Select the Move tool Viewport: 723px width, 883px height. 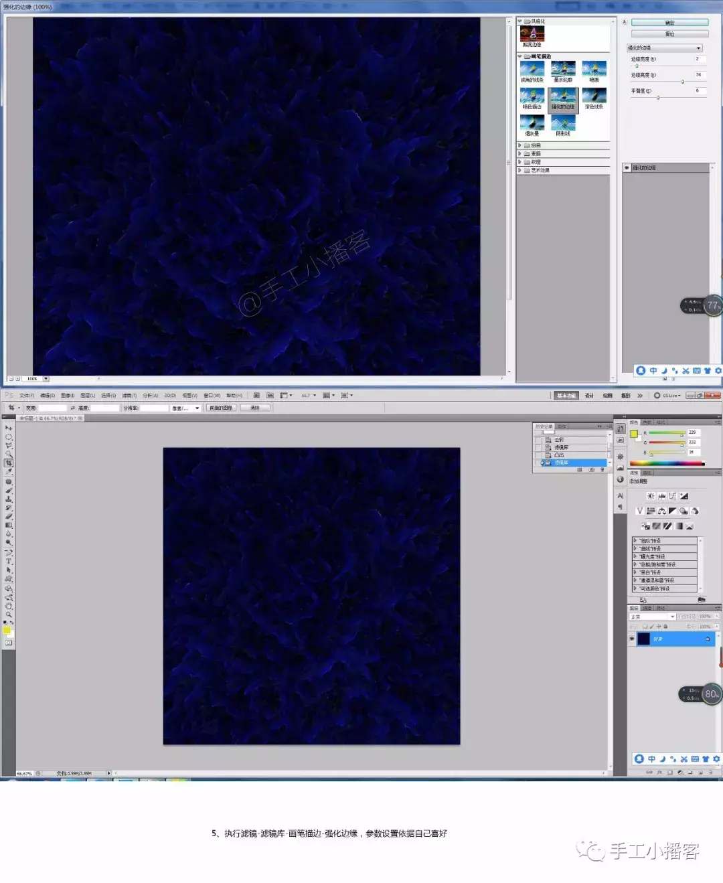(9, 428)
